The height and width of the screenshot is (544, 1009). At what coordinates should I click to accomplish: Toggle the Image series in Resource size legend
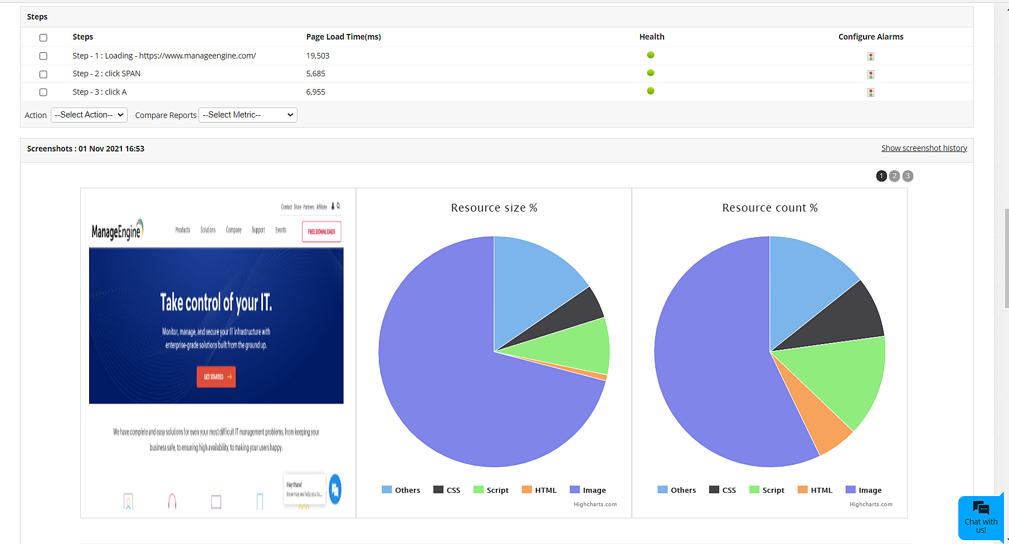coord(574,489)
